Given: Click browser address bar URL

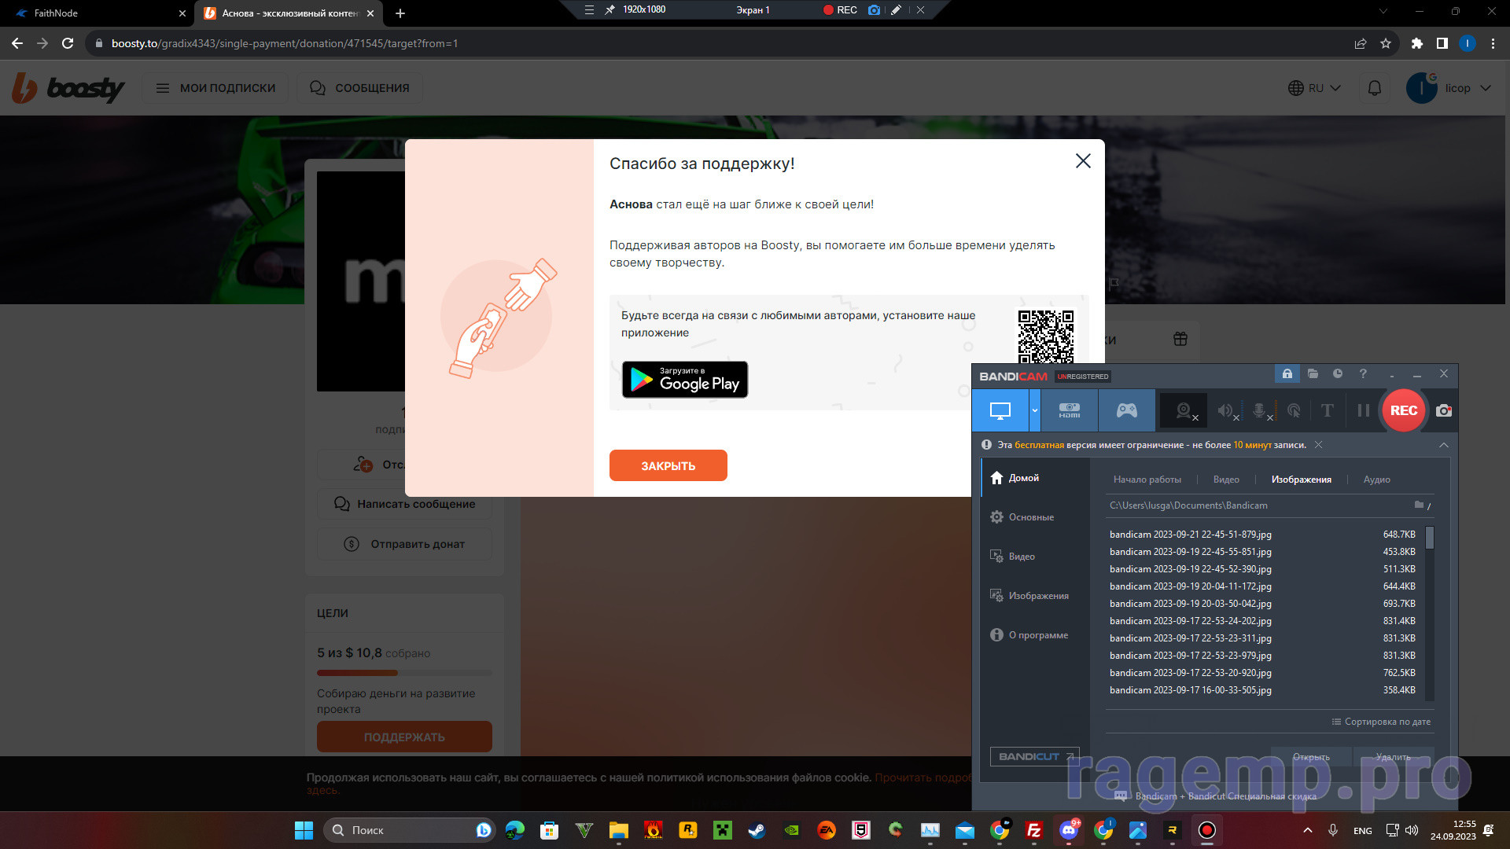Looking at the screenshot, I should (x=285, y=43).
